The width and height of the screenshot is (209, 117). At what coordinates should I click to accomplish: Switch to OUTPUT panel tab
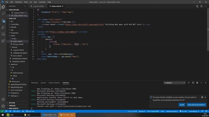[43, 83]
